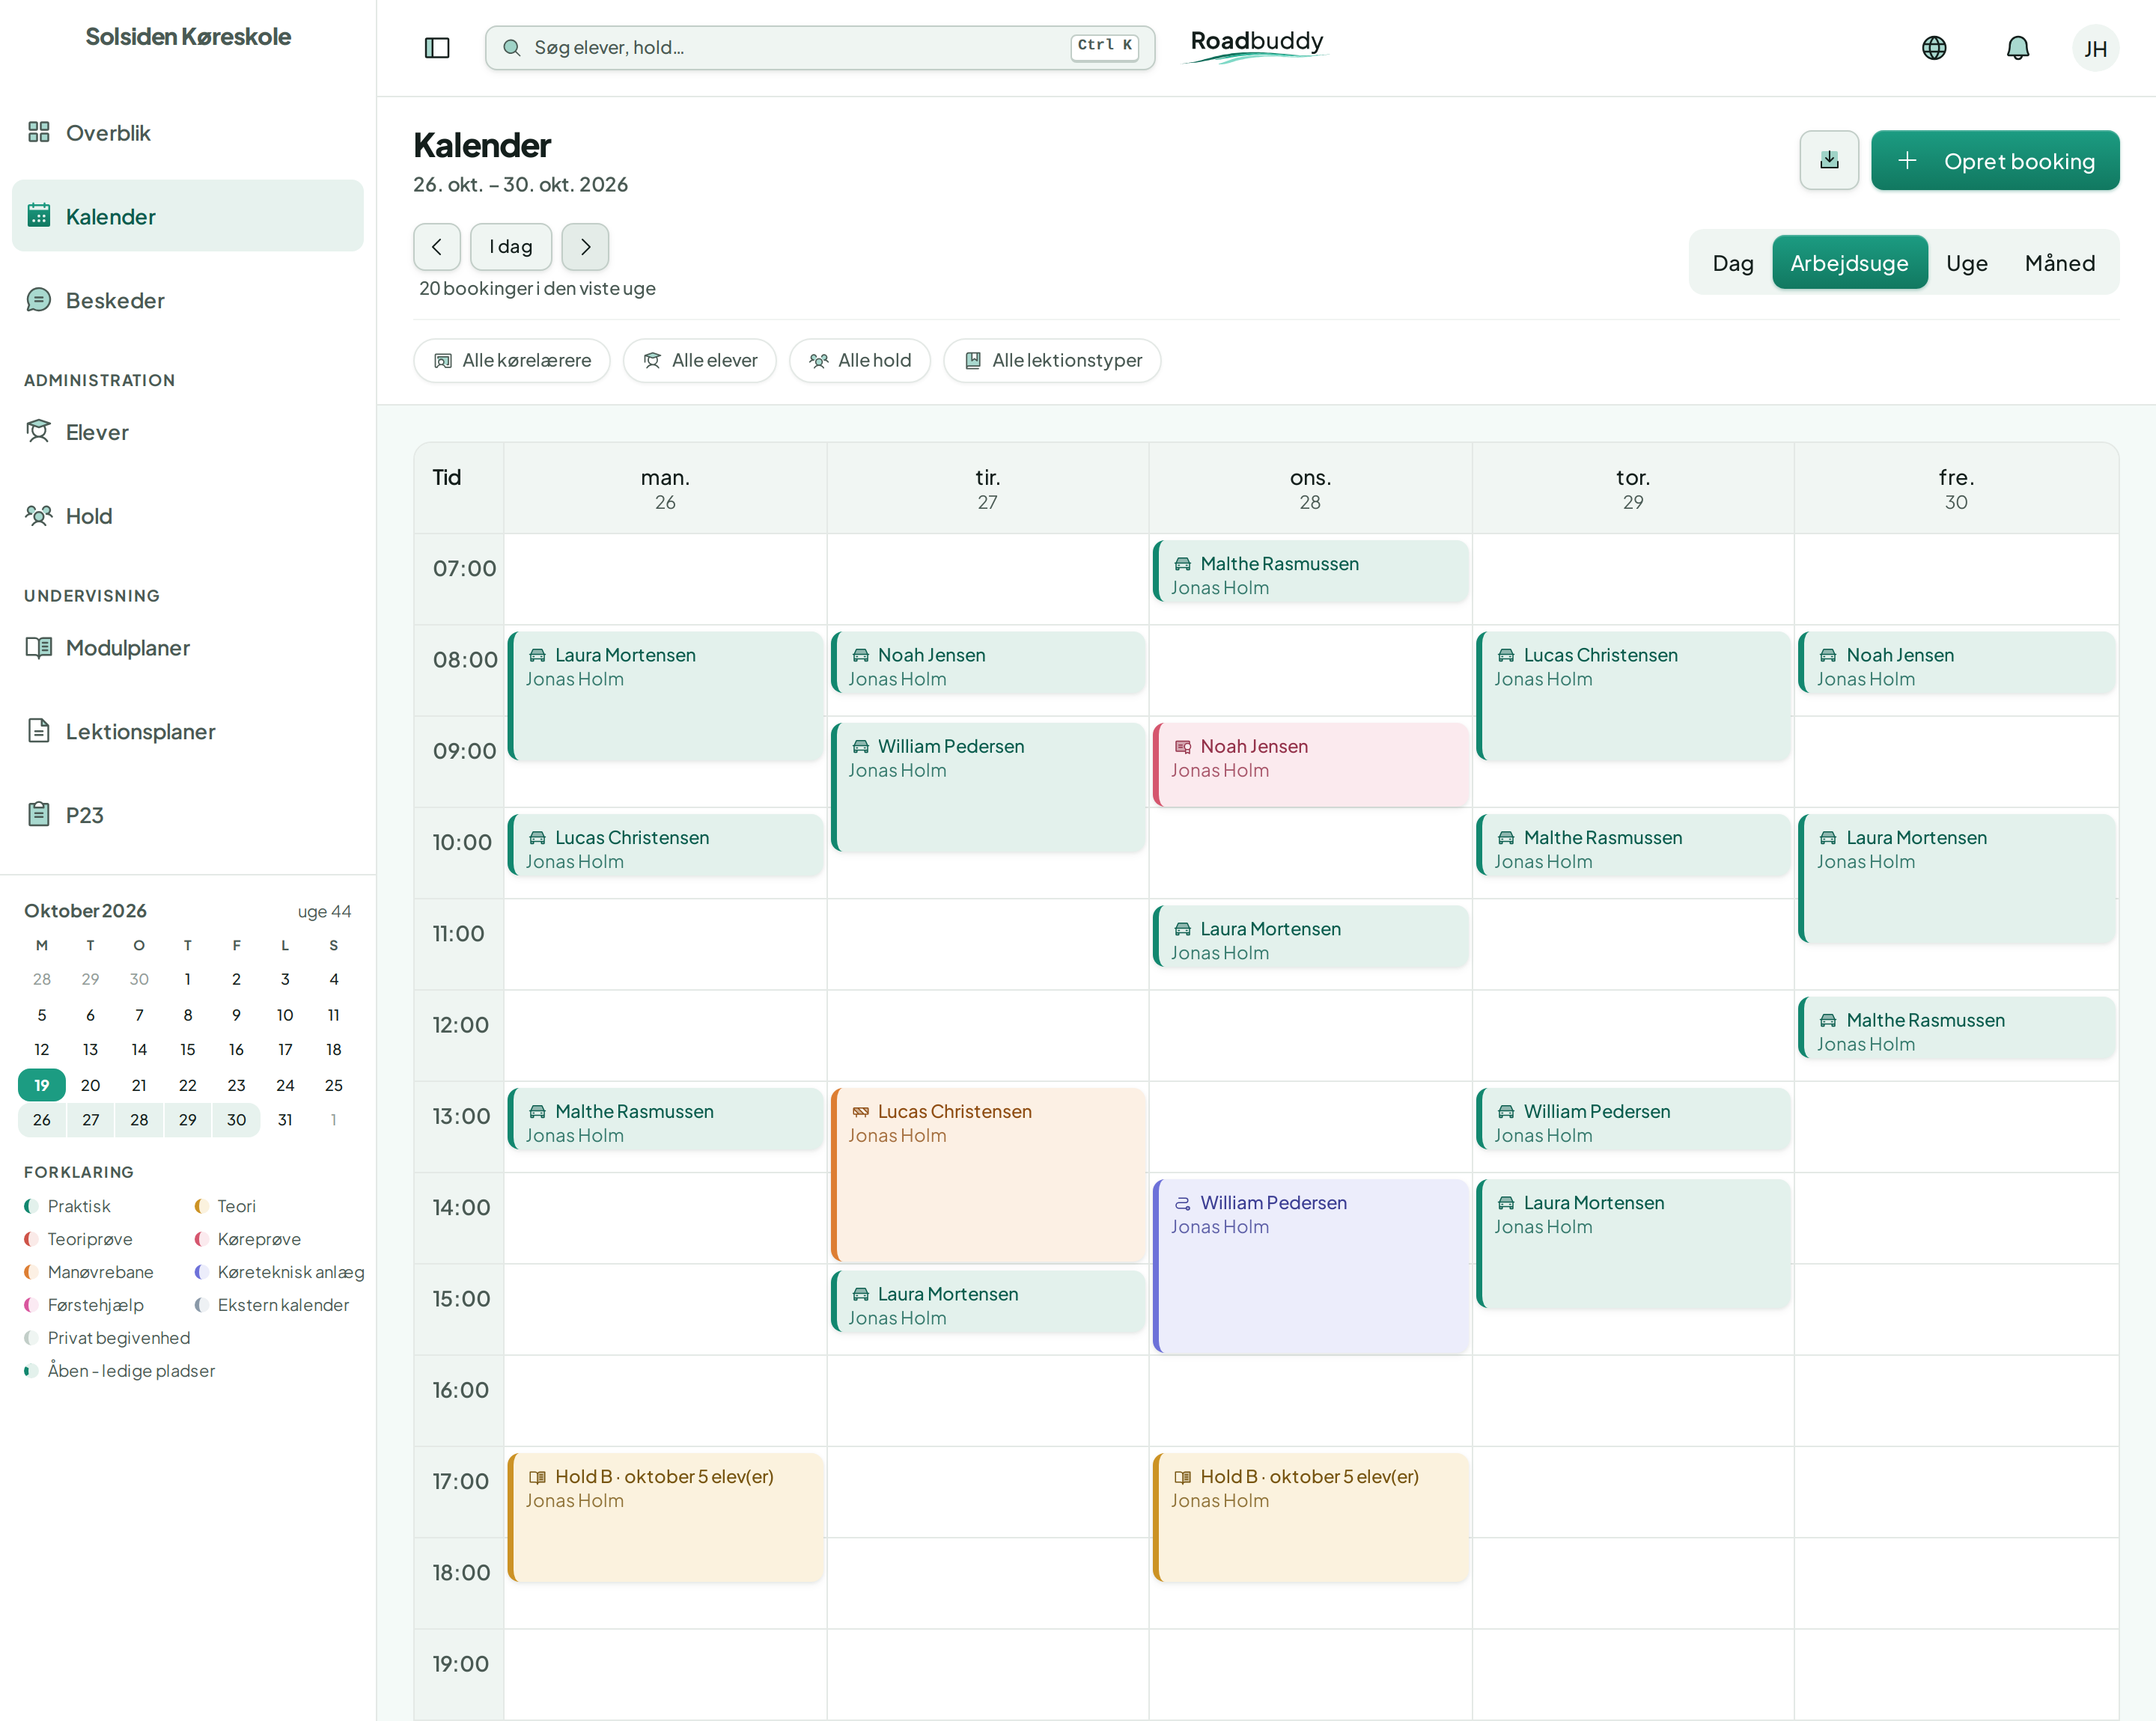Switch to Måned view

click(2060, 263)
